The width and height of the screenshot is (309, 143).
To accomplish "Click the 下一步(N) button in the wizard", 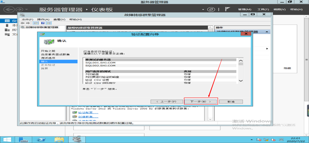I will click(201, 102).
